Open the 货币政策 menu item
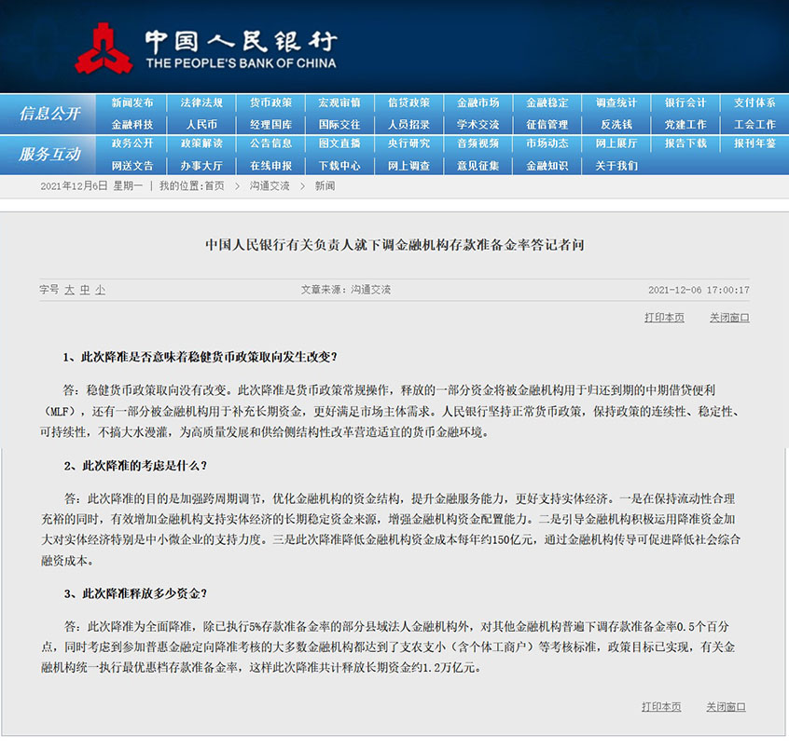 point(270,102)
